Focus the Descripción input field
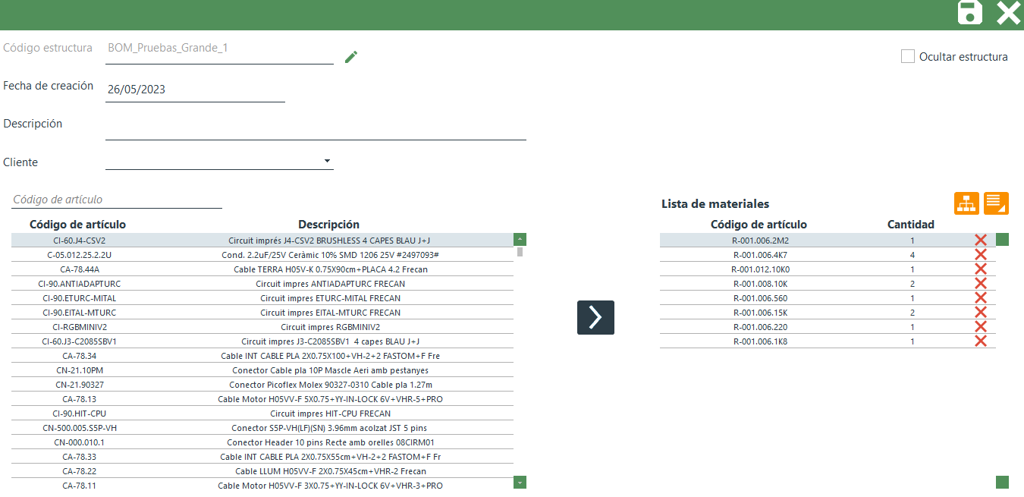The width and height of the screenshot is (1024, 497). tap(316, 129)
